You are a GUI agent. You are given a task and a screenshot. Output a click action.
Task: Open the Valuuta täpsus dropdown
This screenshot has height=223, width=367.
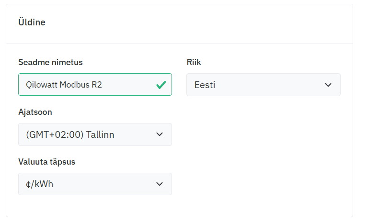pos(95,184)
